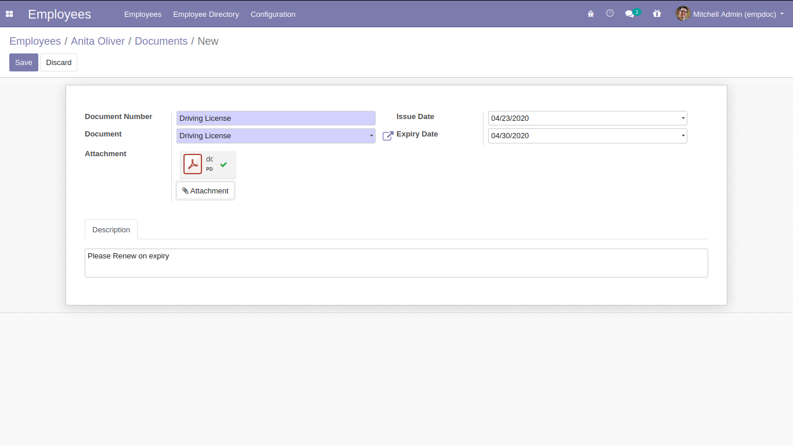Expand the Document type dropdown
Image resolution: width=793 pixels, height=446 pixels.
tap(371, 136)
